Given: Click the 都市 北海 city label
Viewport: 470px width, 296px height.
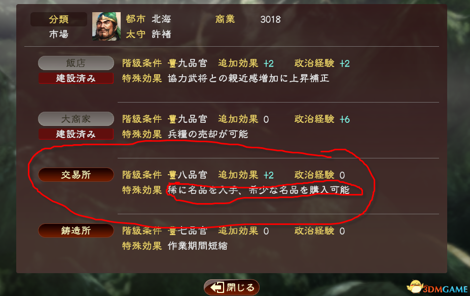Looking at the screenshot, I should click(149, 19).
